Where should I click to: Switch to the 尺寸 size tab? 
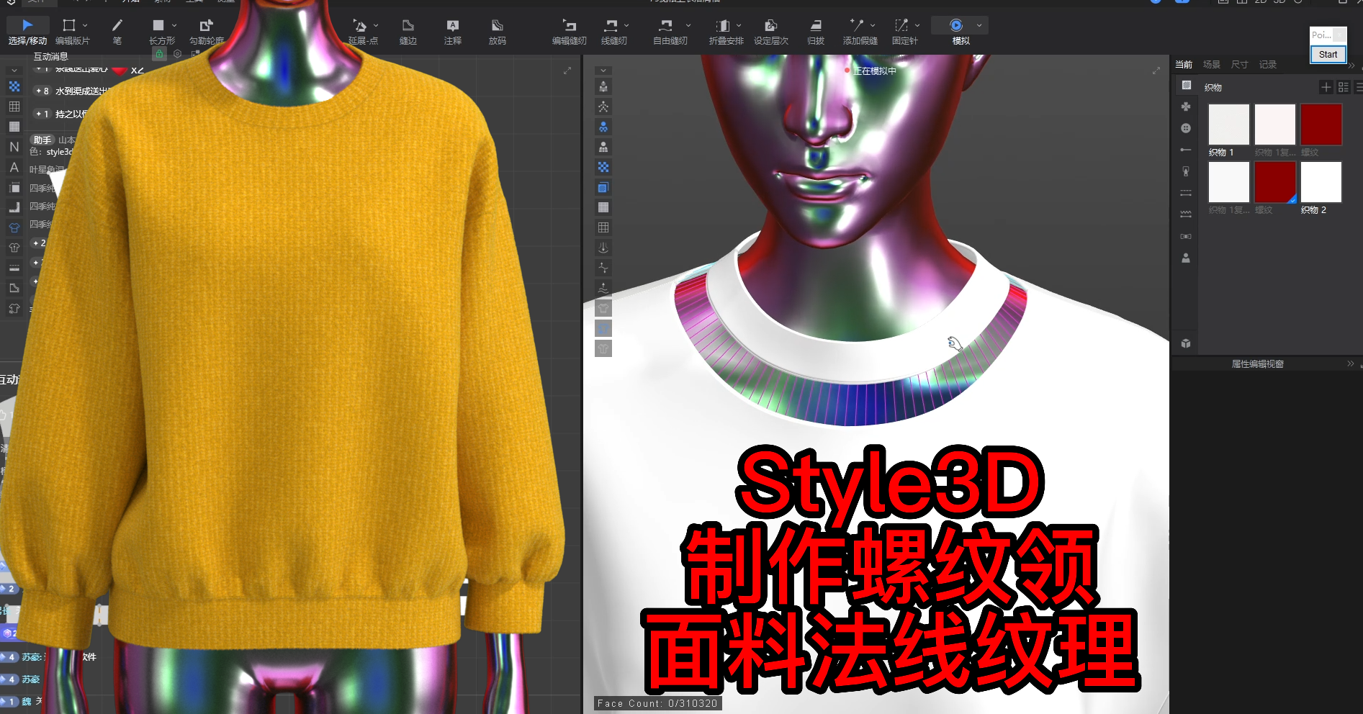(x=1239, y=65)
